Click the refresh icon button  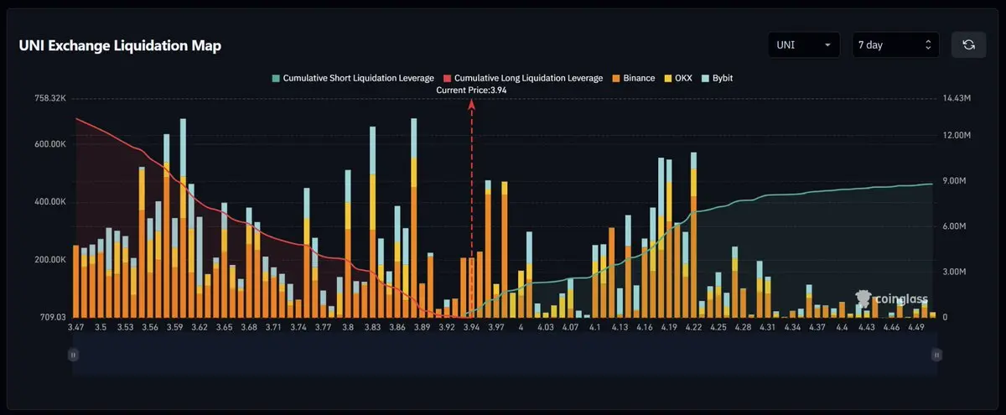pyautogui.click(x=968, y=44)
